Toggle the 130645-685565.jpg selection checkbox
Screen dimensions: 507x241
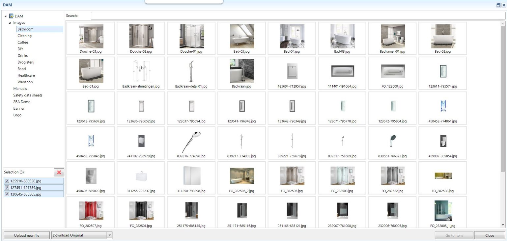(x=7, y=194)
